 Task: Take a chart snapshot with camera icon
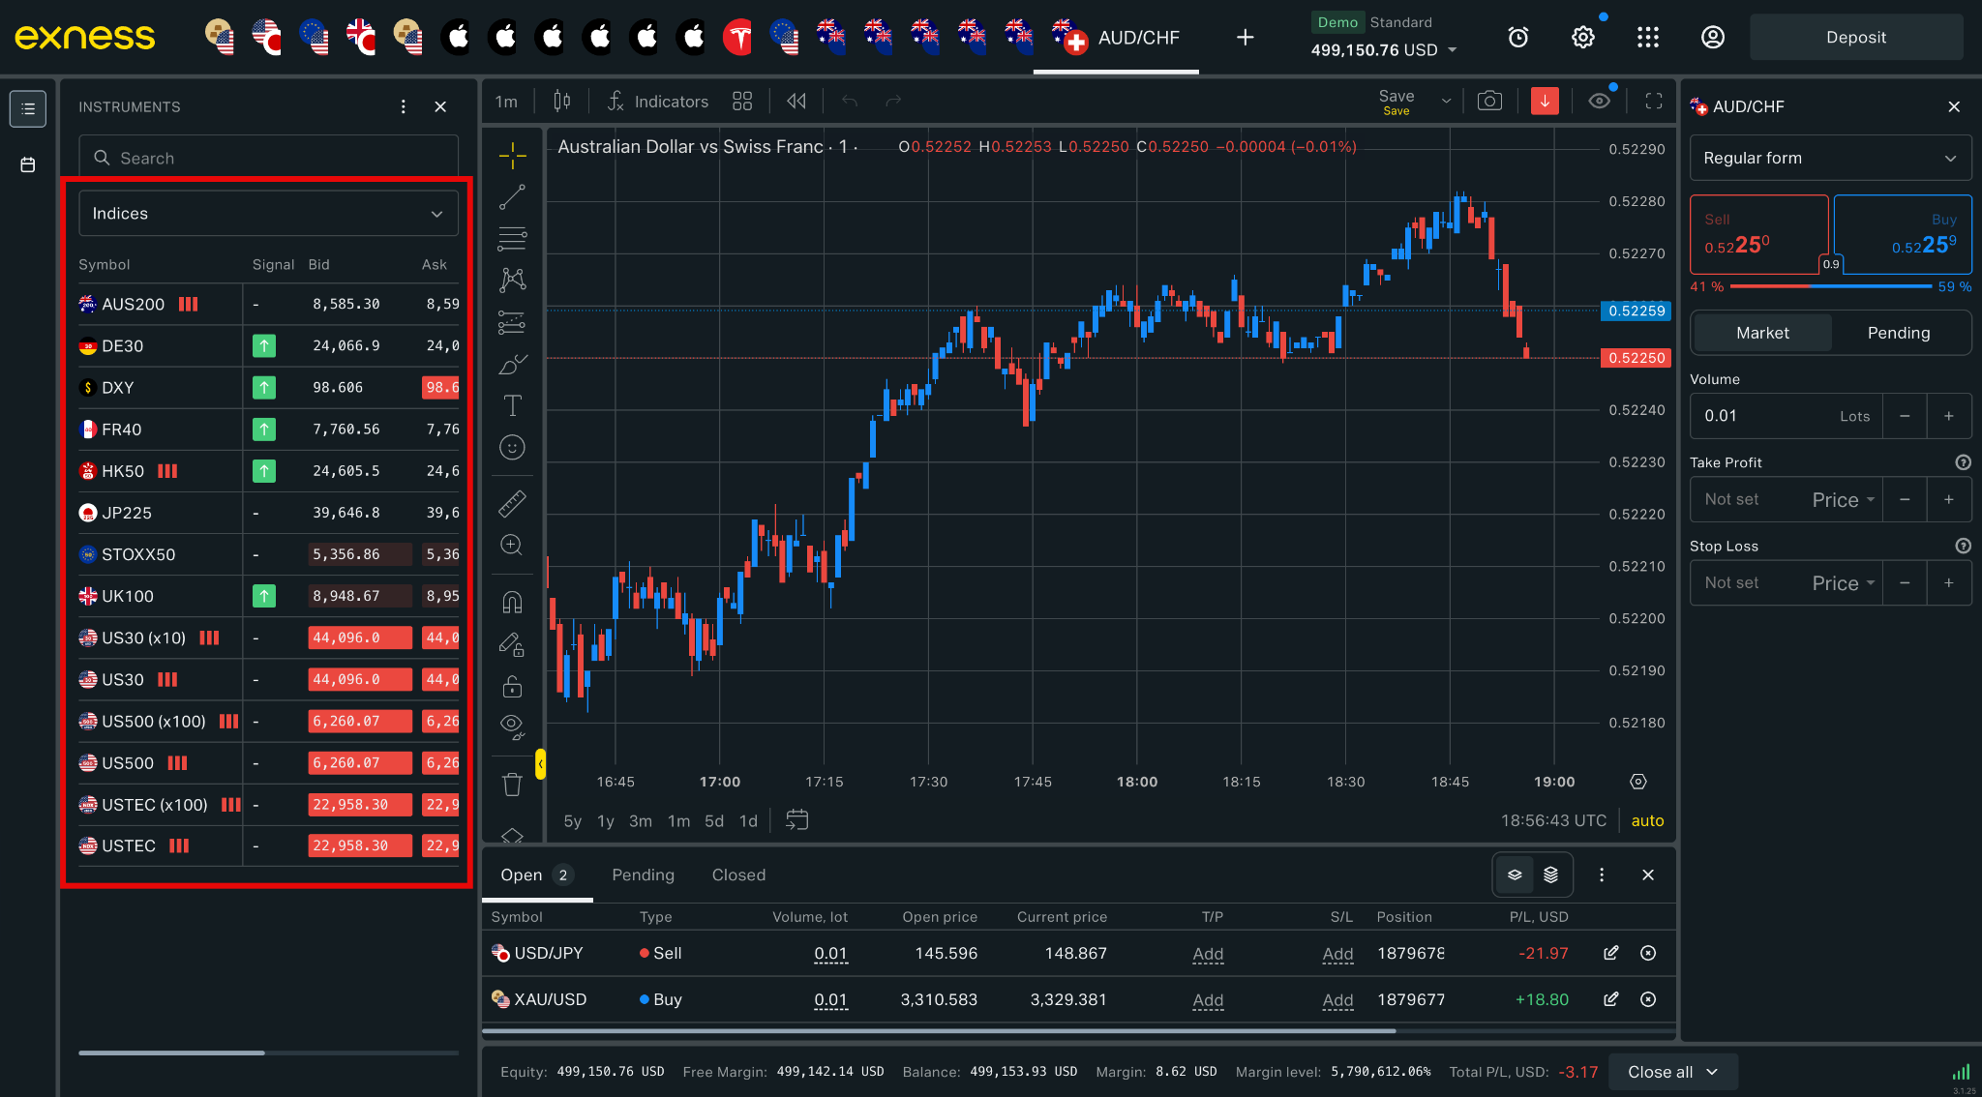point(1489,101)
